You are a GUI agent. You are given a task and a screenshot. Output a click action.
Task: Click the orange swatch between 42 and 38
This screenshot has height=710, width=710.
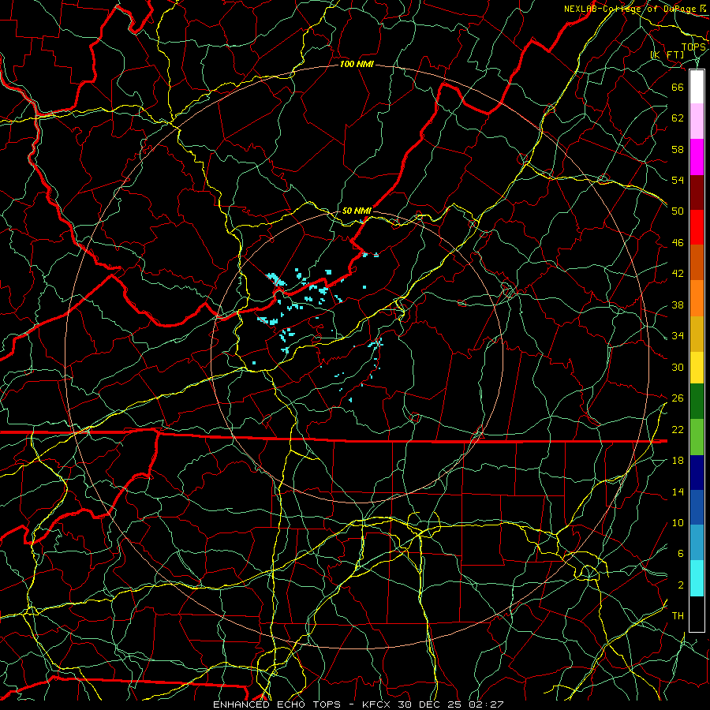[697, 298]
